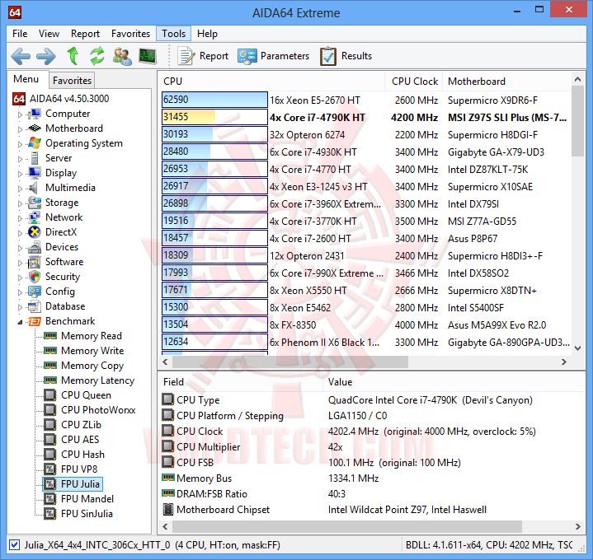Open the Favorites menu
Image resolution: width=593 pixels, height=560 pixels.
tap(130, 34)
